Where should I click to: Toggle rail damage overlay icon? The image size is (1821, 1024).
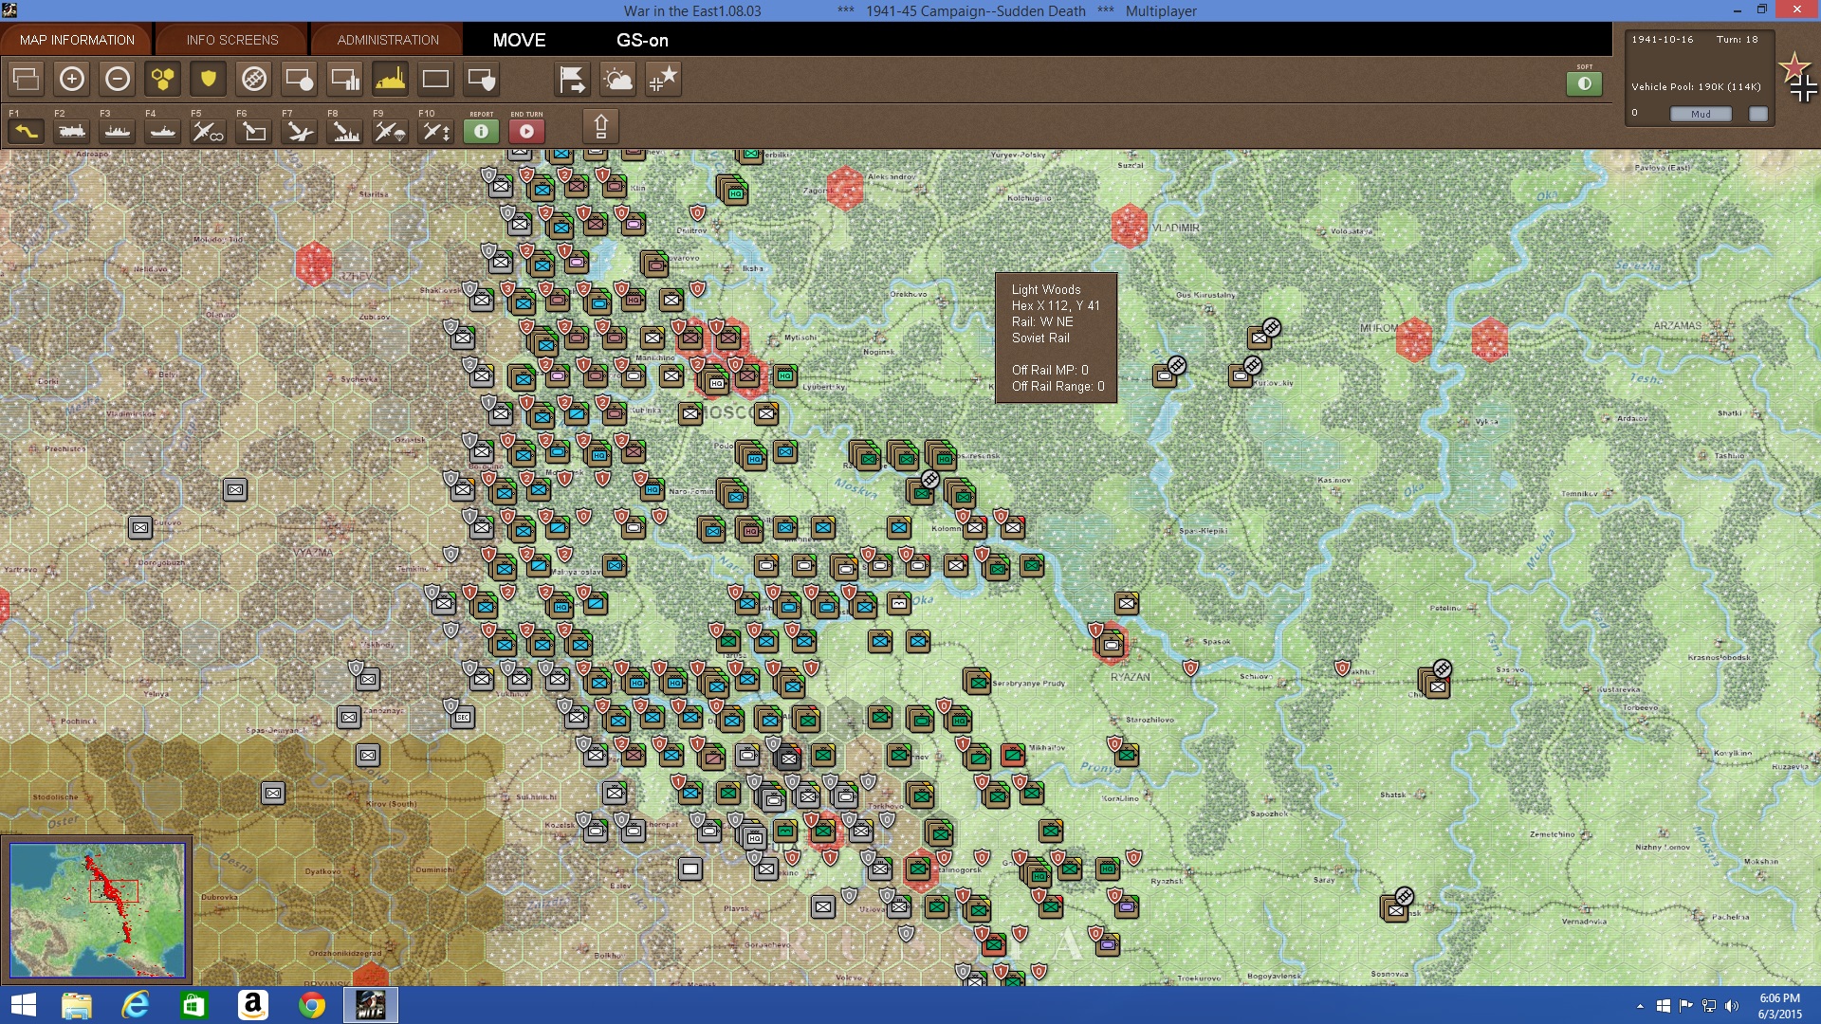[x=253, y=79]
